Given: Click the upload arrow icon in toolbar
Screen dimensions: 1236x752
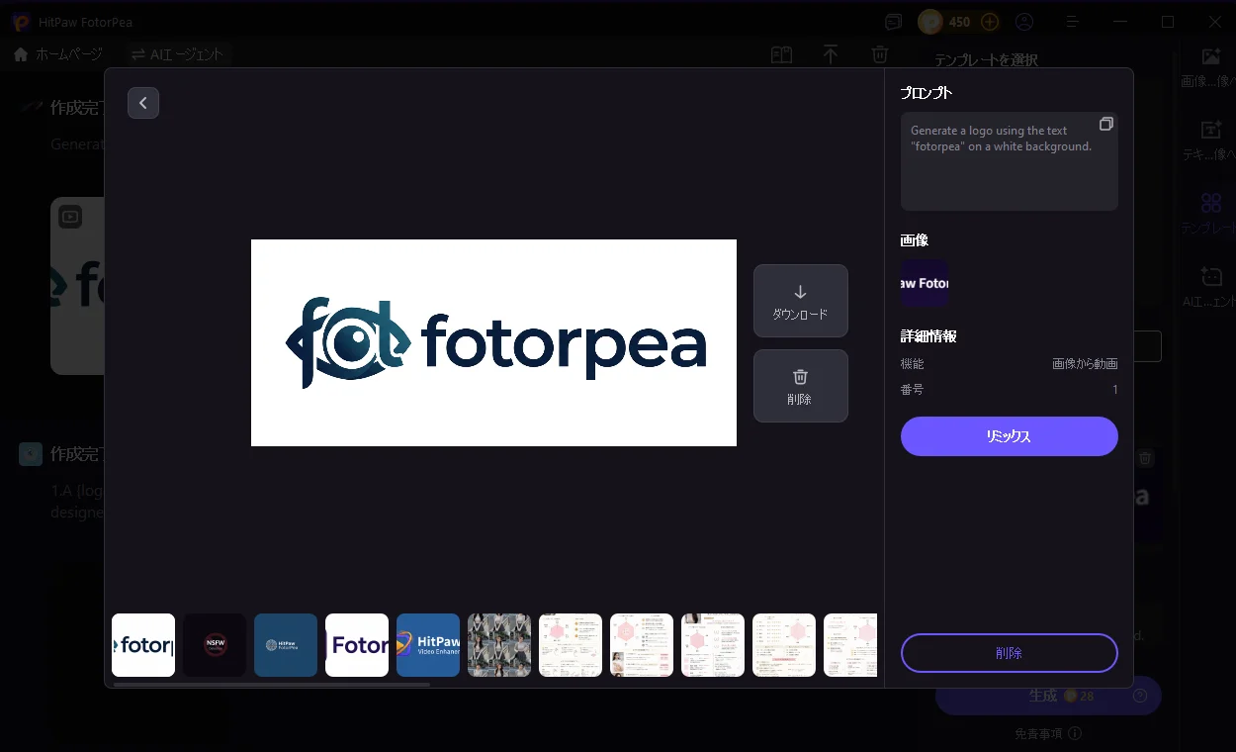Looking at the screenshot, I should pos(831,54).
